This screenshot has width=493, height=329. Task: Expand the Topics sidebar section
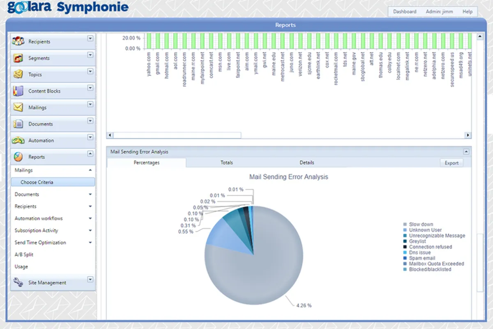point(90,72)
